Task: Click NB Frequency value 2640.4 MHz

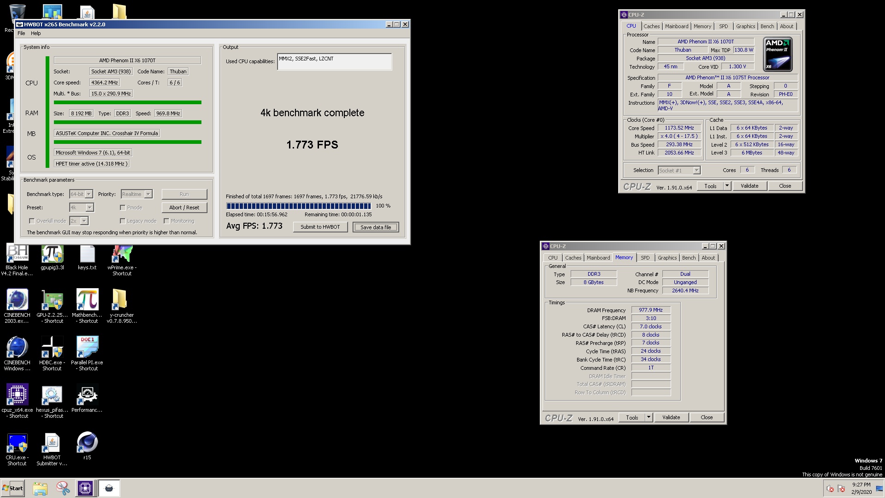Action: pos(685,290)
